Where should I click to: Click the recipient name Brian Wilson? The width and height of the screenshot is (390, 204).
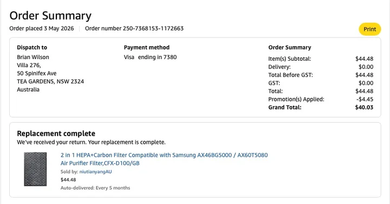33,57
